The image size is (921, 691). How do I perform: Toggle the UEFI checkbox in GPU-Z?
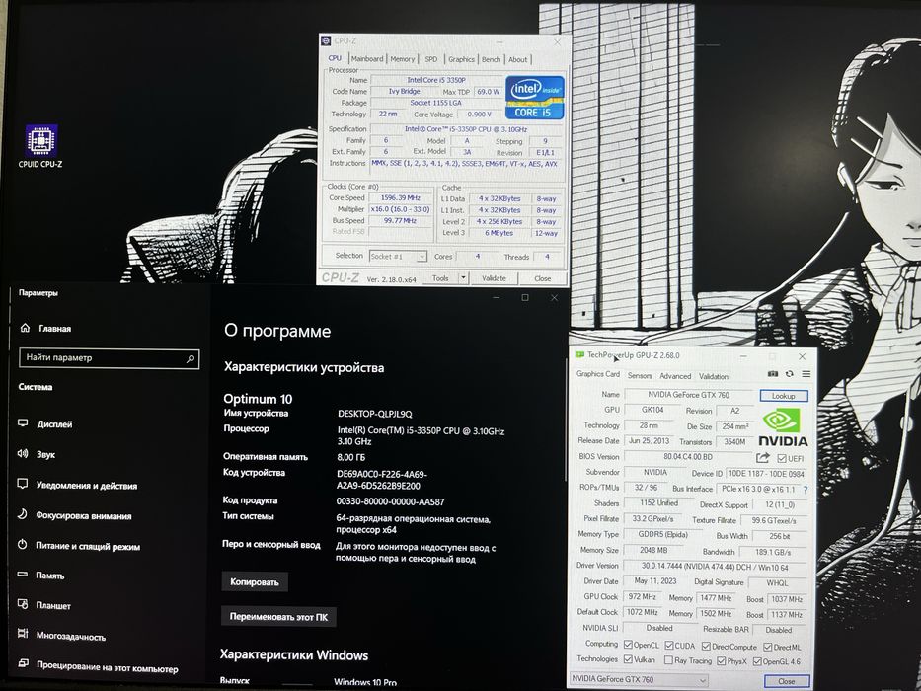pyautogui.click(x=782, y=458)
